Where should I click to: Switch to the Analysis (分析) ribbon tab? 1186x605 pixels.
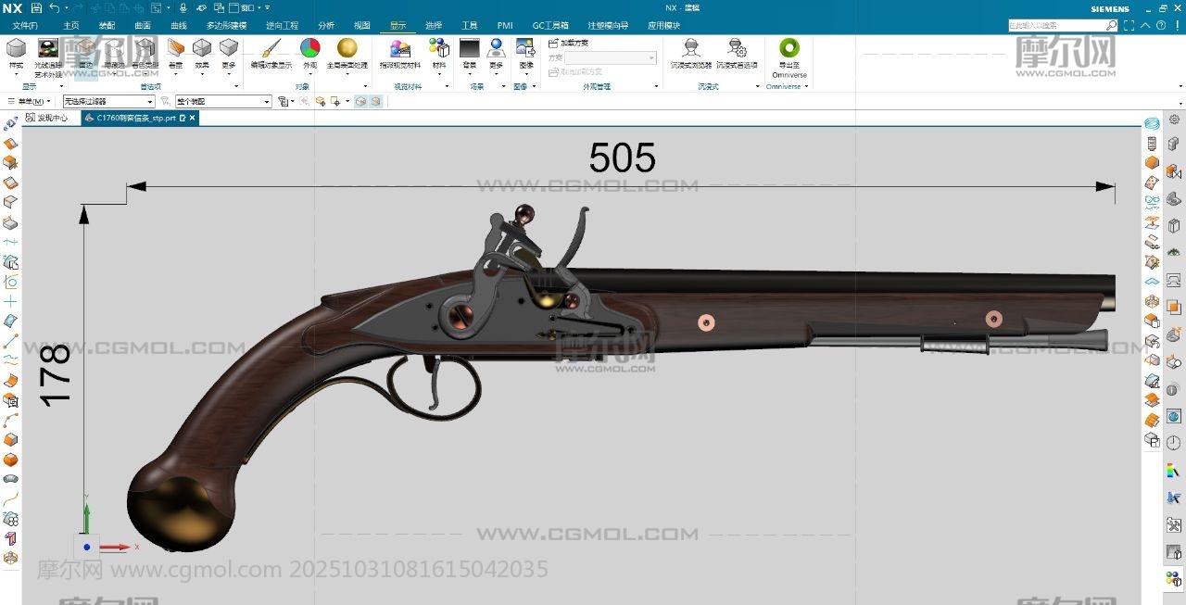pyautogui.click(x=326, y=26)
